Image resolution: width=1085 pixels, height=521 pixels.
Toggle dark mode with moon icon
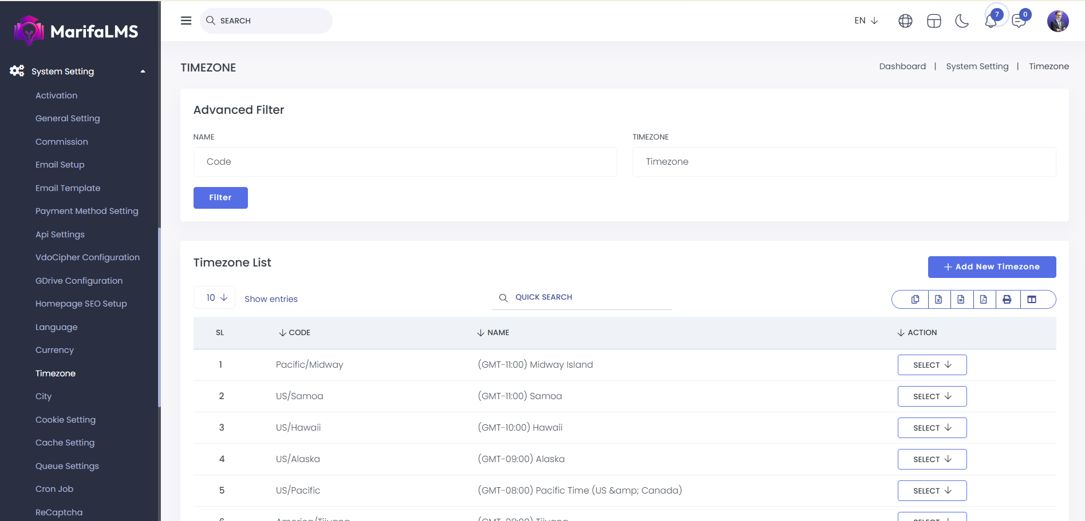click(x=962, y=21)
